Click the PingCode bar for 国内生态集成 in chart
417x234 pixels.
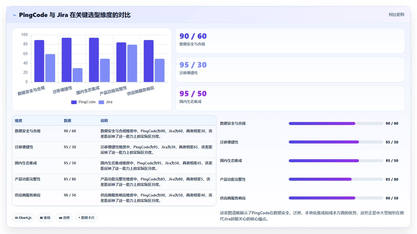(x=94, y=60)
